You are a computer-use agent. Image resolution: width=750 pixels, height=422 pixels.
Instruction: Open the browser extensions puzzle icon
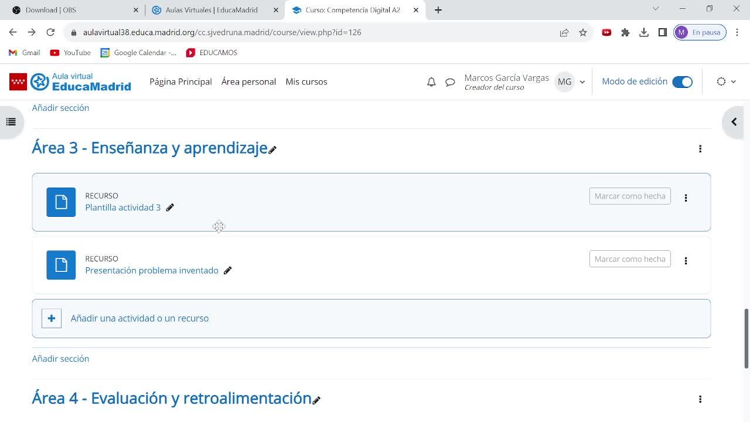coord(625,33)
